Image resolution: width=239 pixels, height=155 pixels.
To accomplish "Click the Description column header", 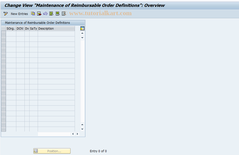I will (x=56, y=28).
